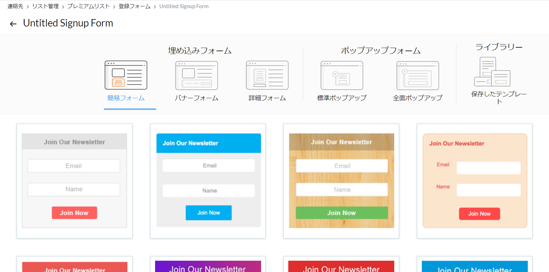Viewport: 549px width, 272px height.
Task: Pick the partially visible template below the gray one
Action: point(75,264)
